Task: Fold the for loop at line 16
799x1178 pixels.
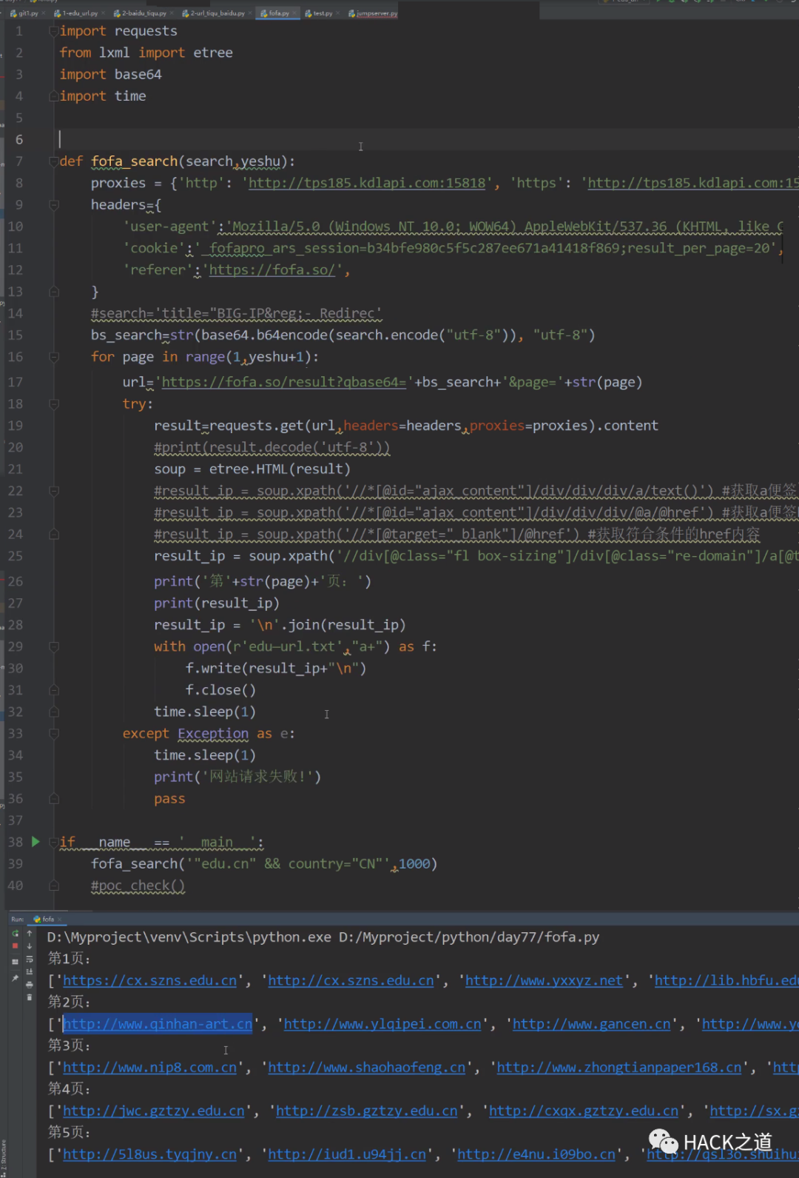Action: [x=53, y=357]
